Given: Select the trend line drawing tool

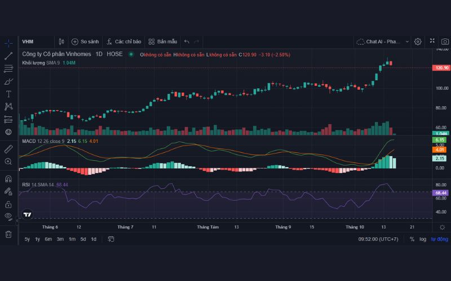Looking at the screenshot, I should (8, 56).
